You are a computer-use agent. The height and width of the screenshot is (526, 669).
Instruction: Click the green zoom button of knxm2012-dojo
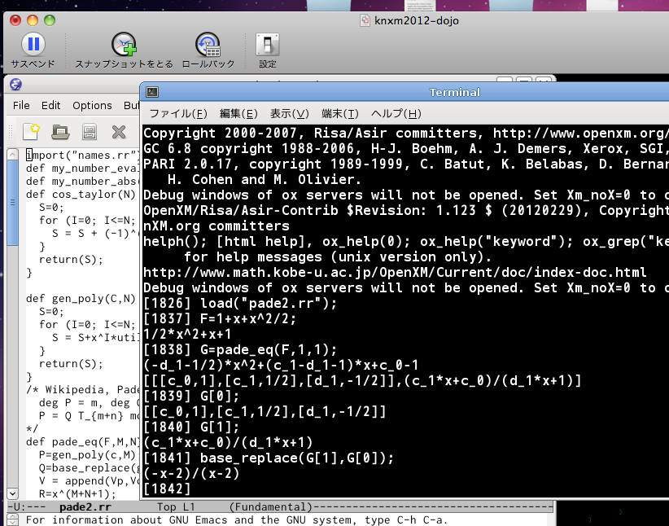coord(50,20)
